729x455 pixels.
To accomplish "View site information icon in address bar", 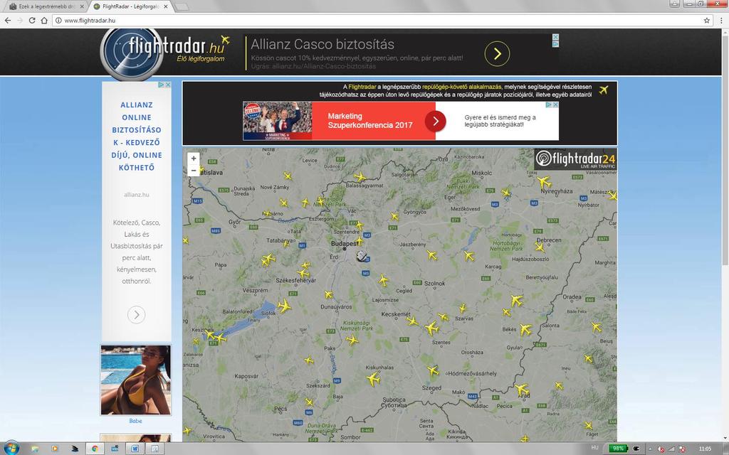I will pos(58,21).
